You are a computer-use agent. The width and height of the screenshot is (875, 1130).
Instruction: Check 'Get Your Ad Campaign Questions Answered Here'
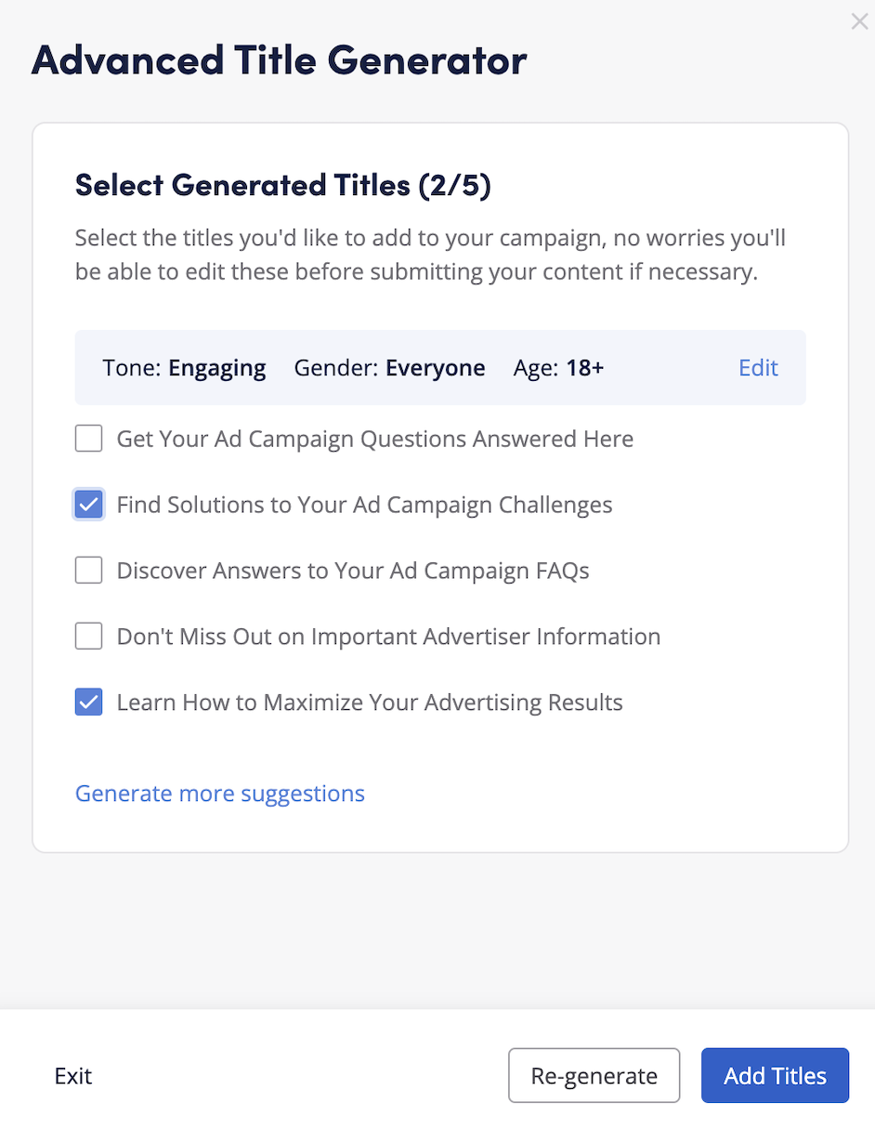pos(88,439)
